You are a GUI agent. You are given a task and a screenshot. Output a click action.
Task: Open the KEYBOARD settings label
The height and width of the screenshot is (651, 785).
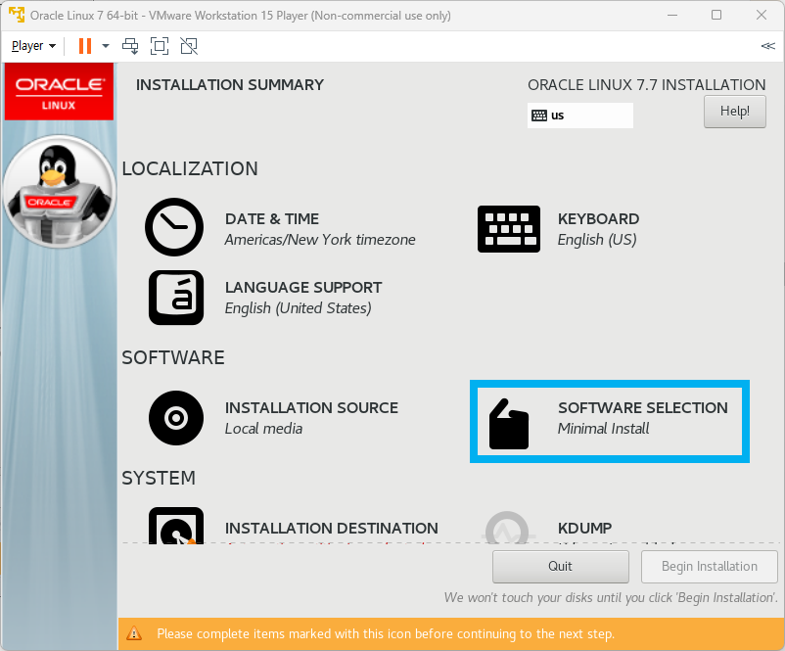598,219
